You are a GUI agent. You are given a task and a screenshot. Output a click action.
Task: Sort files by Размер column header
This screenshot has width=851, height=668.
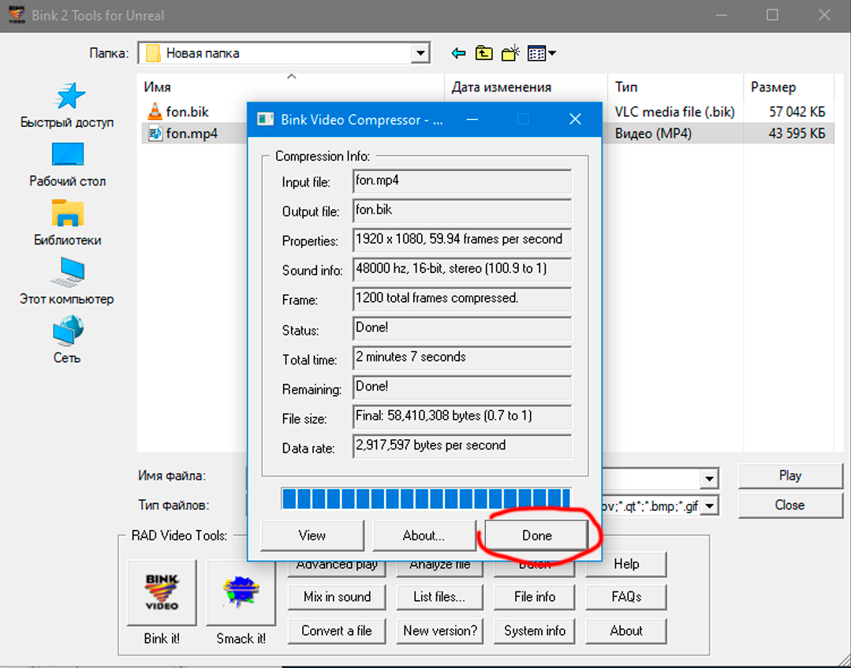[789, 87]
